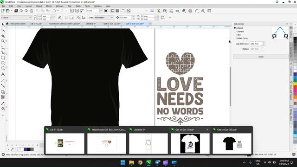This screenshot has width=297, height=167.
Task: Click the Print icon in toolbar
Action: coord(32,11)
